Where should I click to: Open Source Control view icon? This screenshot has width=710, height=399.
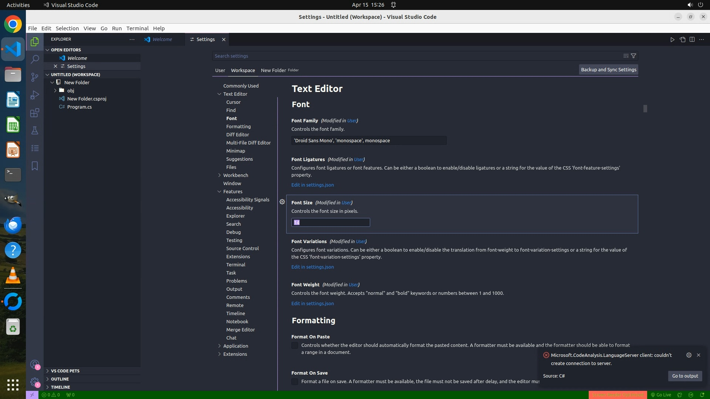click(x=35, y=77)
